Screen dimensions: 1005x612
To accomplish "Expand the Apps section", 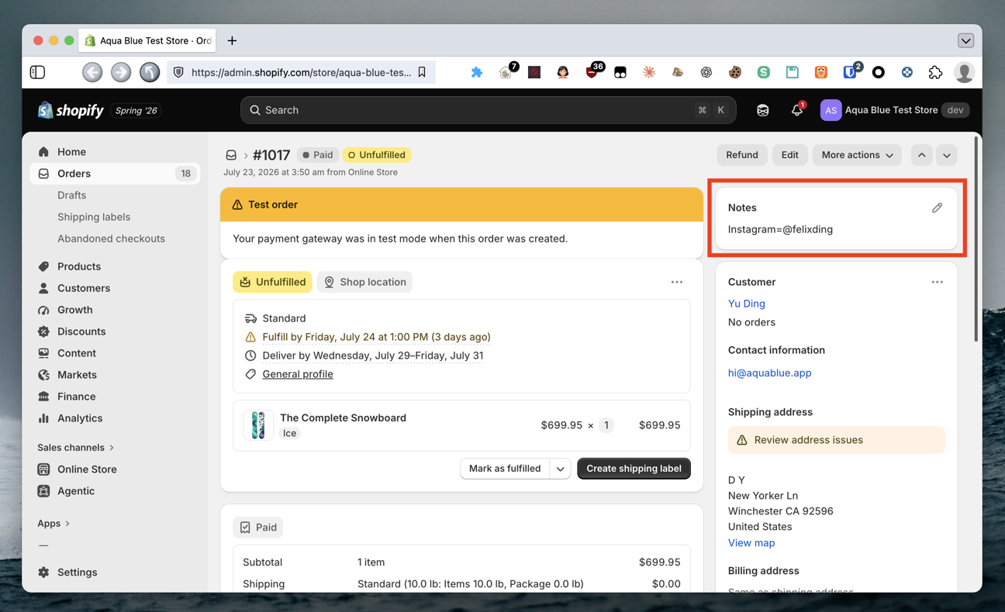I will click(x=54, y=523).
